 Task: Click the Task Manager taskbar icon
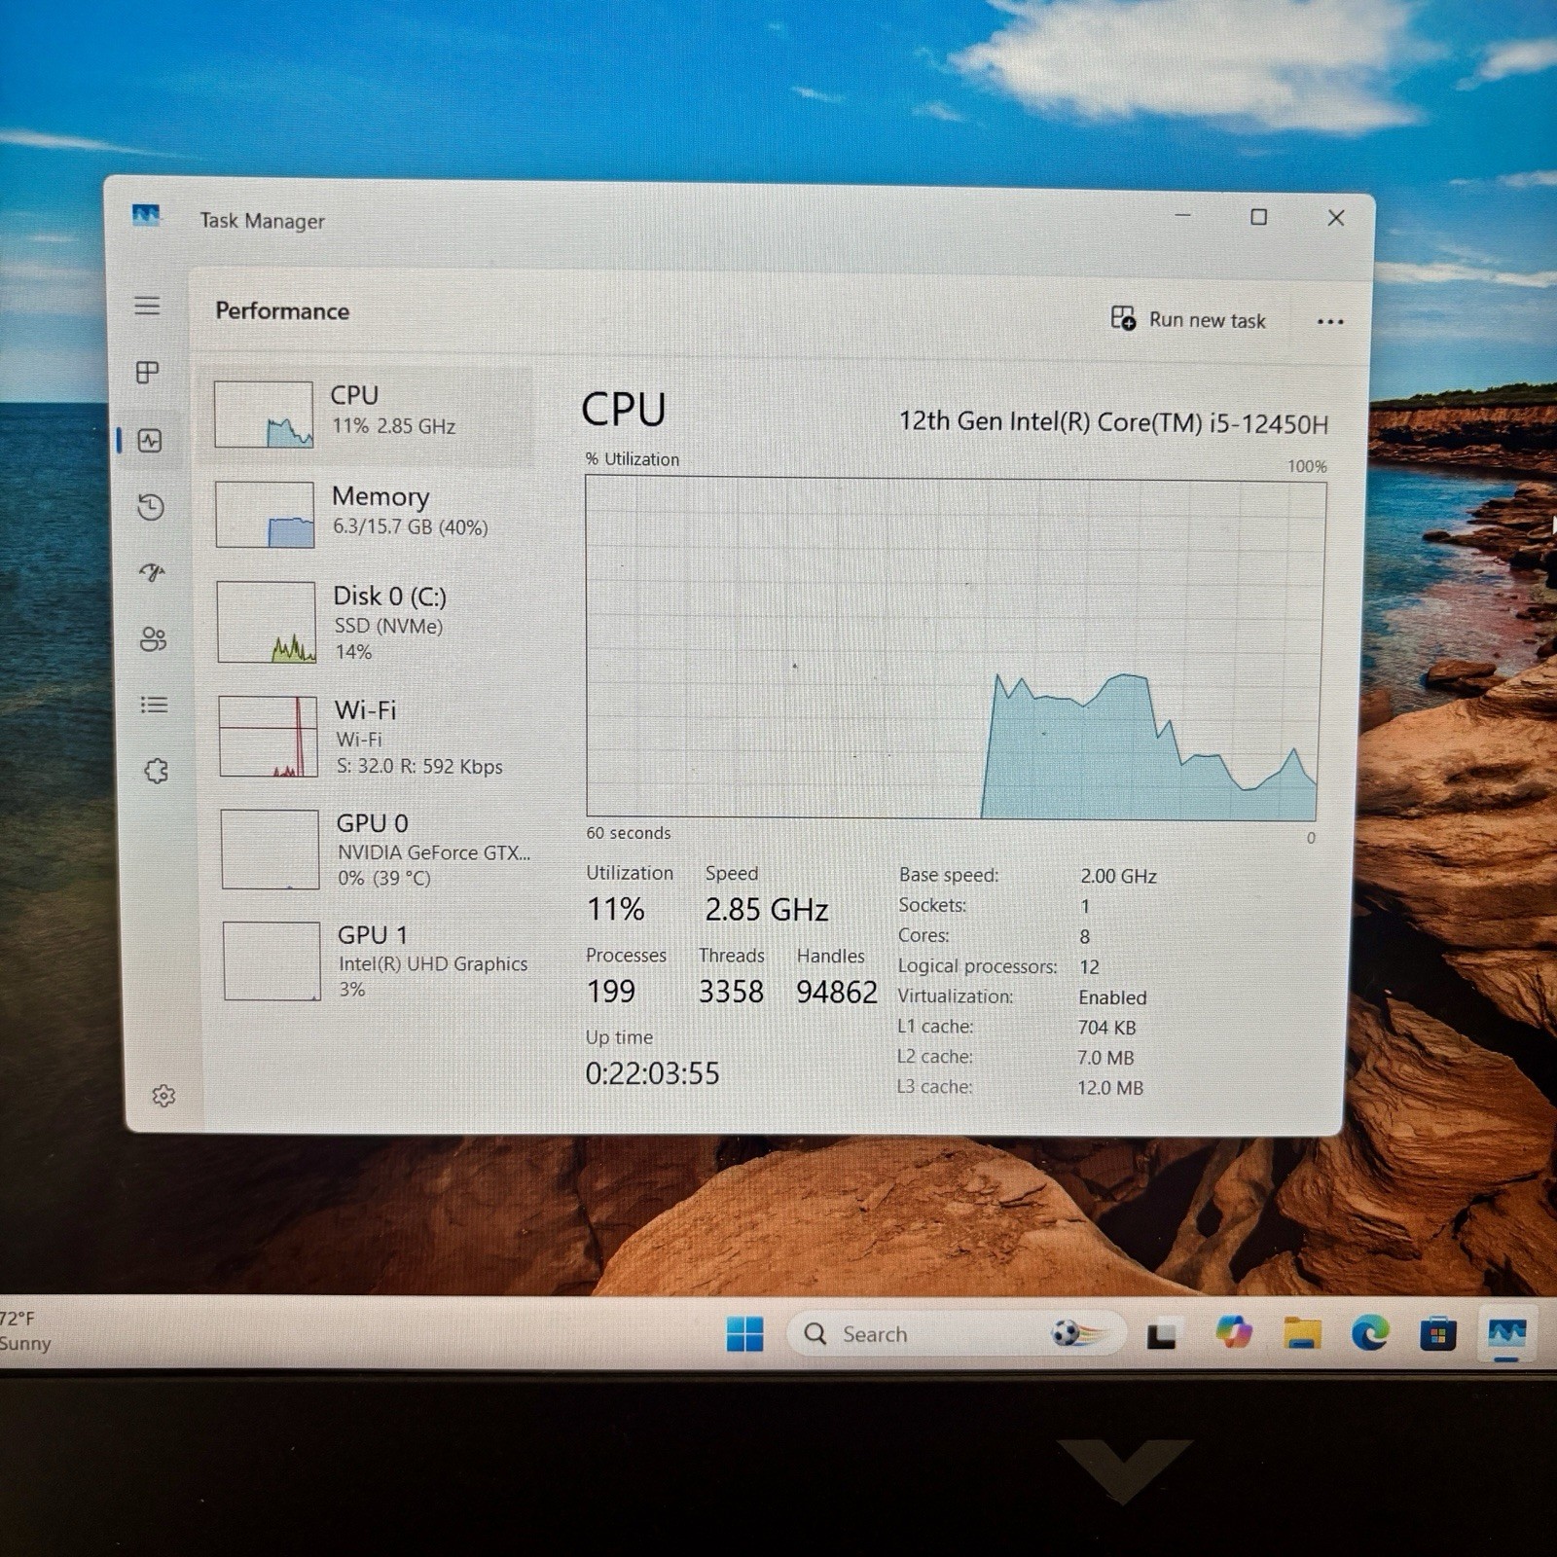[1505, 1333]
